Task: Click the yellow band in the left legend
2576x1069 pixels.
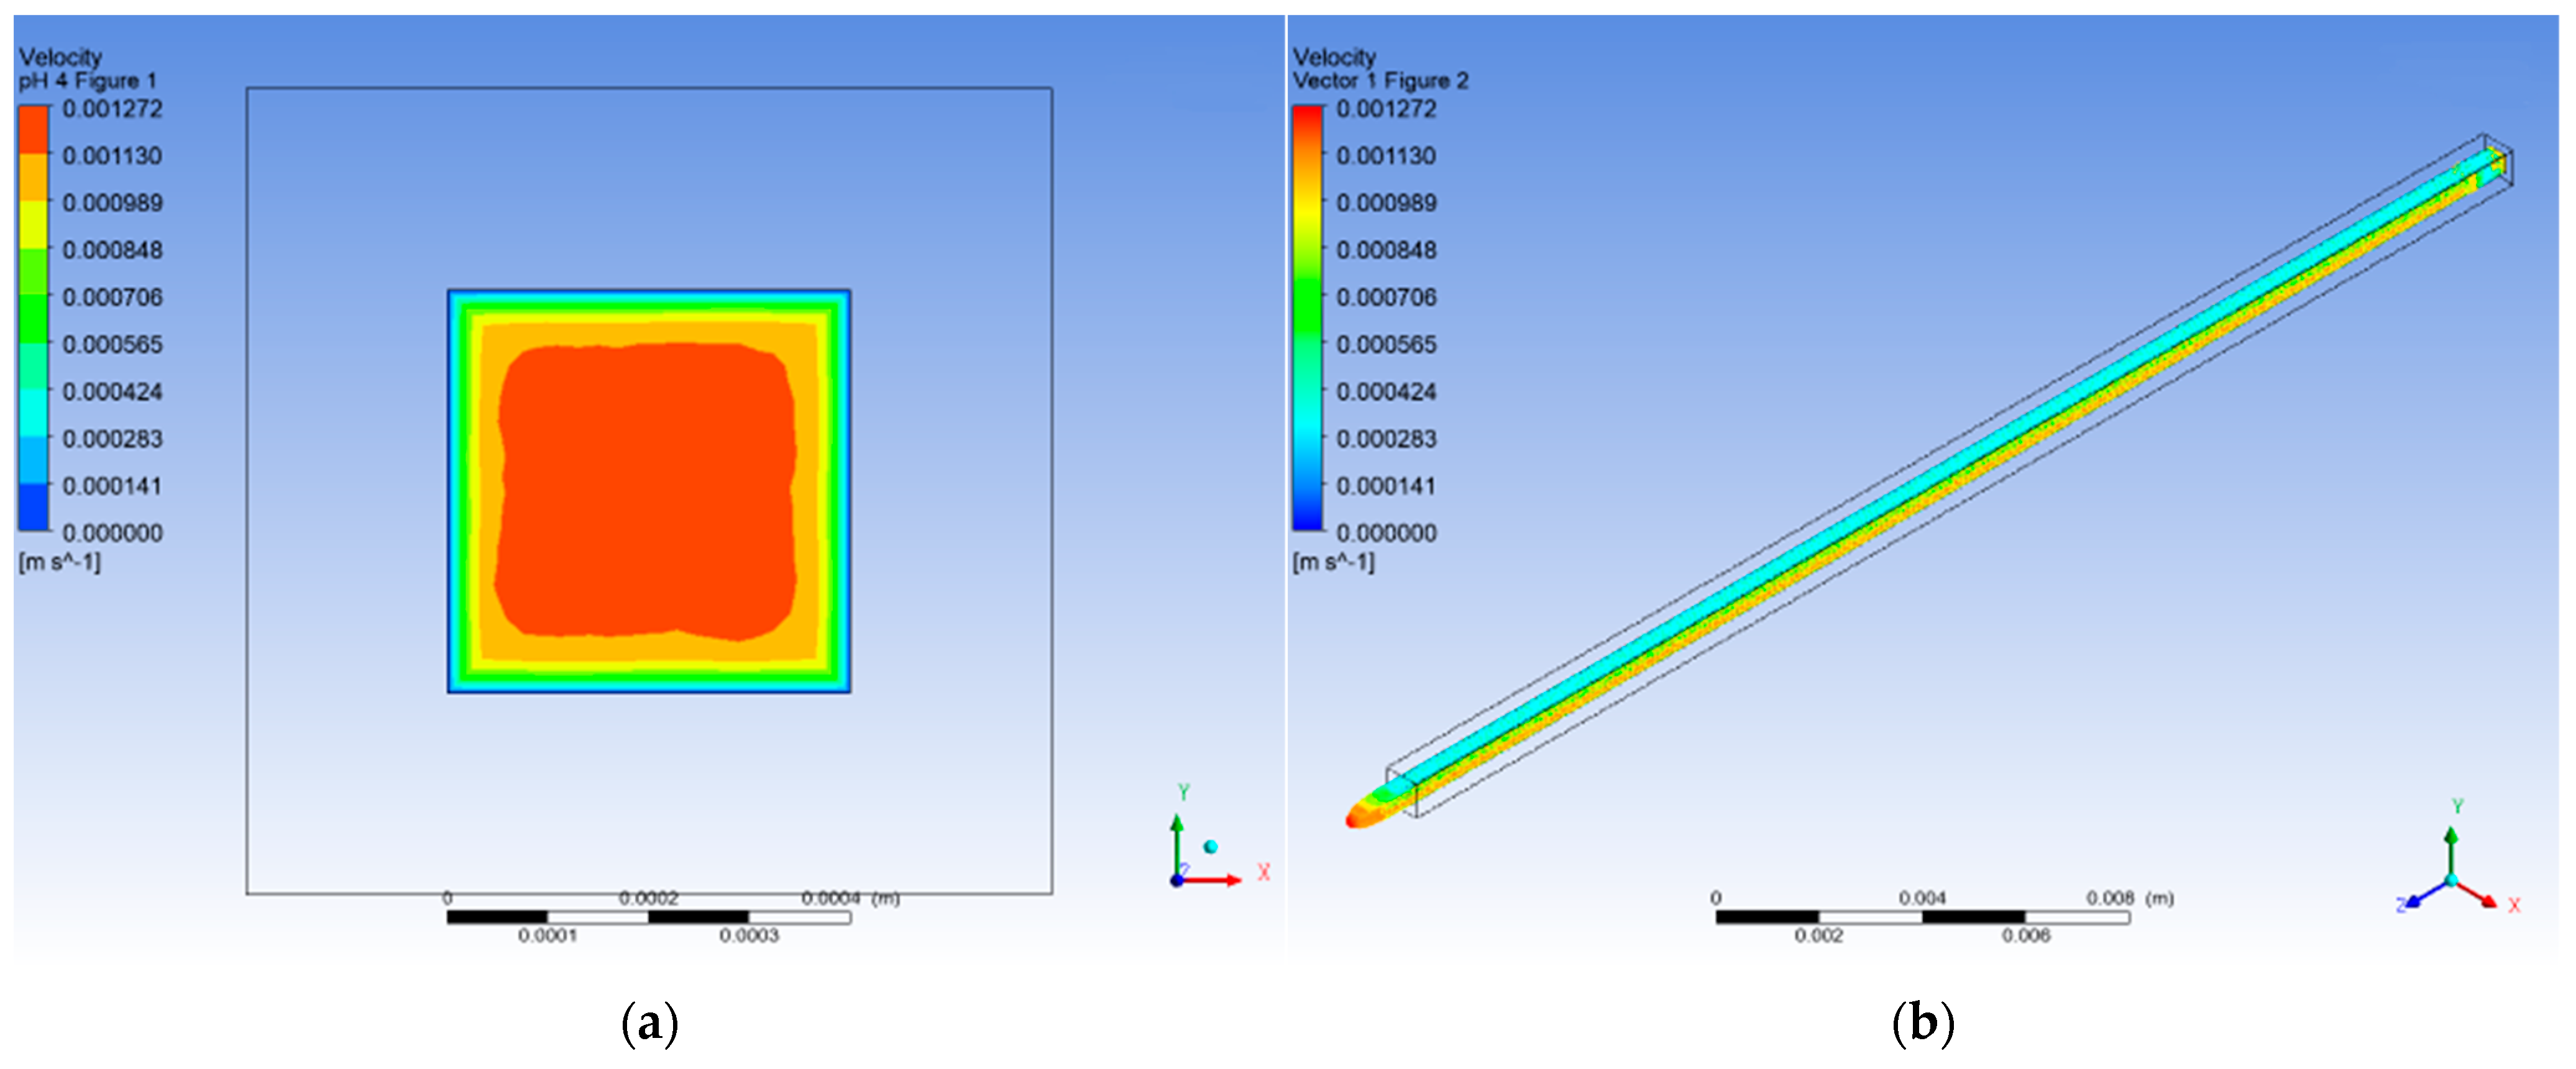Action: 33,224
